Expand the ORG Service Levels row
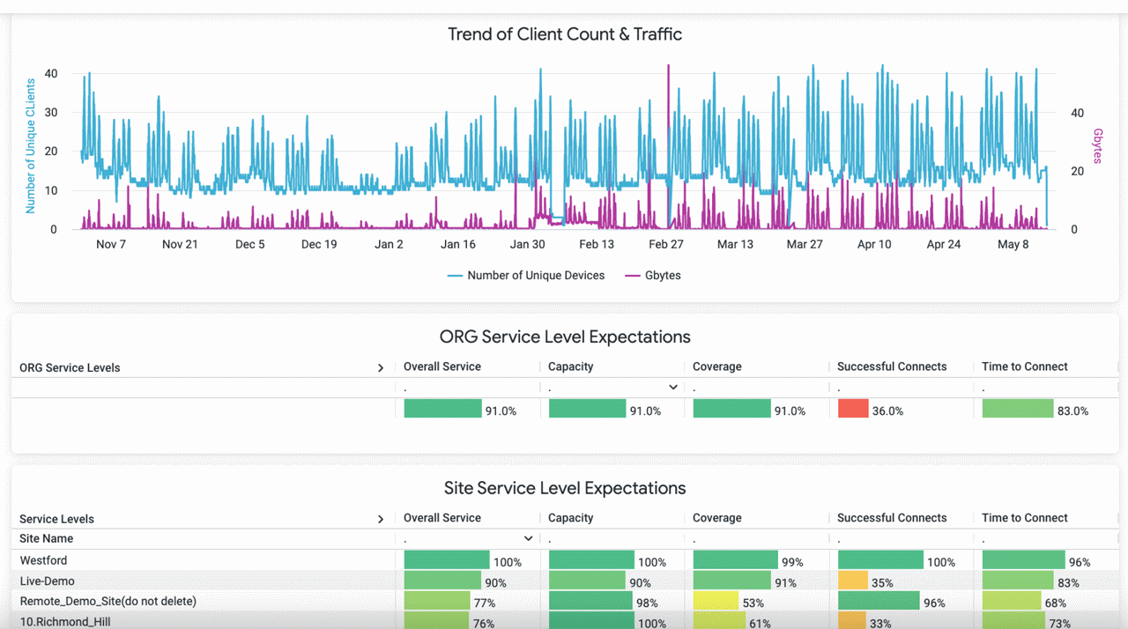 pyautogui.click(x=381, y=367)
